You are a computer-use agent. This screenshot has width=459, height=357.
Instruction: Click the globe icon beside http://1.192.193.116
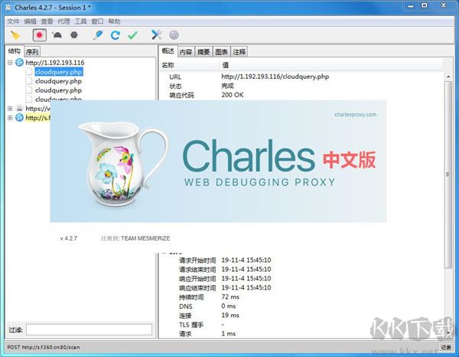[x=19, y=62]
